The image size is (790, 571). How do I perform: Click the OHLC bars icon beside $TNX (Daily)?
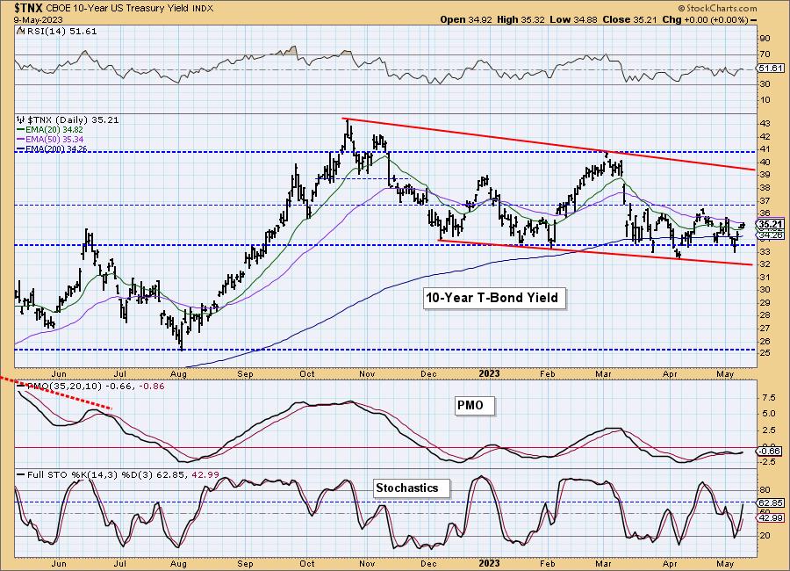tap(21, 120)
